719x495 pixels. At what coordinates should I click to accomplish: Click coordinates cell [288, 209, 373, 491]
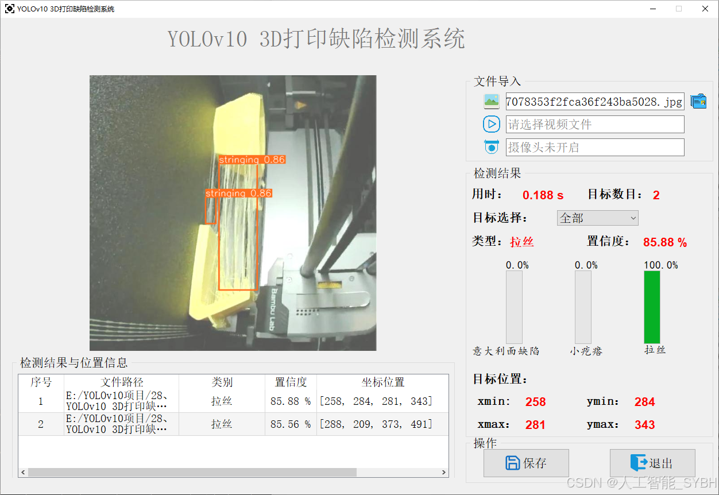pos(382,424)
